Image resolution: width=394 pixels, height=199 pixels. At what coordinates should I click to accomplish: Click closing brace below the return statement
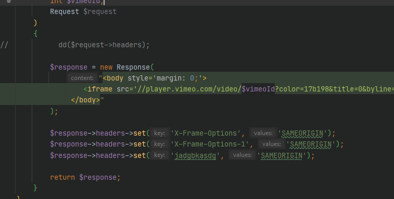[x=35, y=188]
